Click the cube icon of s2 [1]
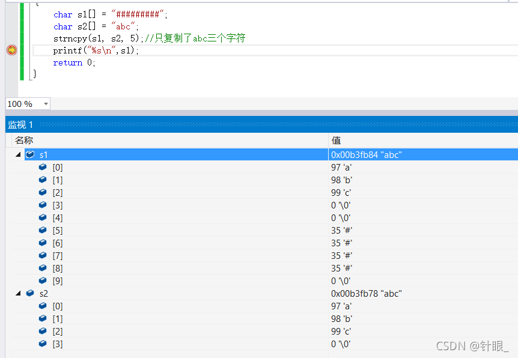Viewport: 518px width, 358px height. [x=43, y=318]
